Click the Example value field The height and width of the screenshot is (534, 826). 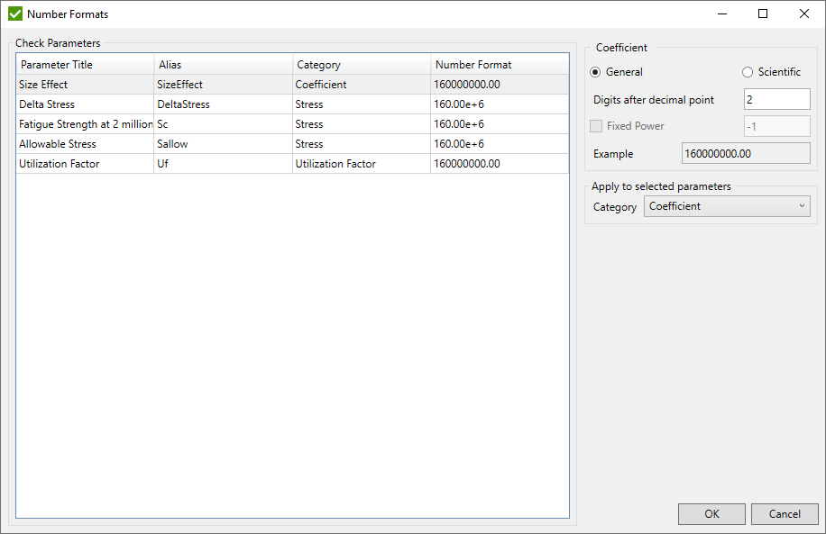pyautogui.click(x=745, y=152)
